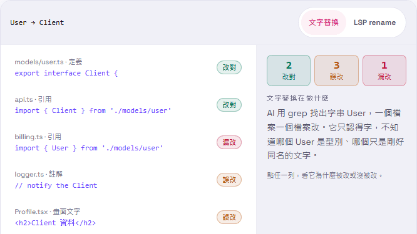Click the 誤改 badge on Profile.tsx row
The image size is (417, 234).
pyautogui.click(x=229, y=217)
